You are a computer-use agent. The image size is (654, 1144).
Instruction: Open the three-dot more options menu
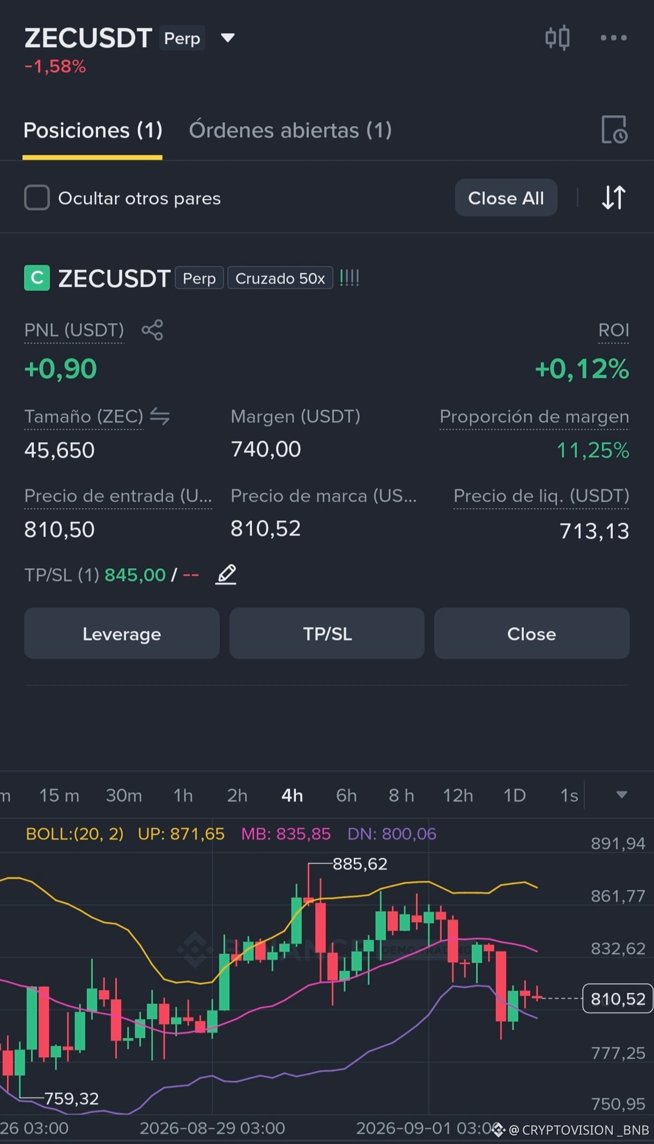(x=613, y=38)
